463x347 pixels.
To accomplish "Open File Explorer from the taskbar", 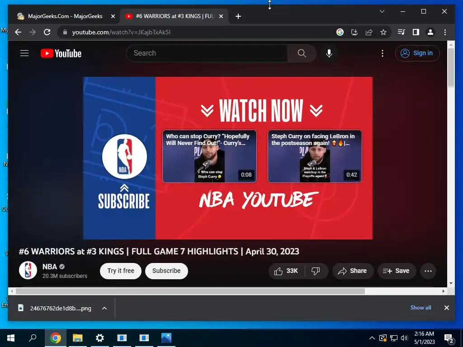I will coord(77,338).
